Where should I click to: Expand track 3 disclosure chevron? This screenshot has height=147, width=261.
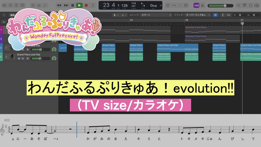click(x=6, y=48)
